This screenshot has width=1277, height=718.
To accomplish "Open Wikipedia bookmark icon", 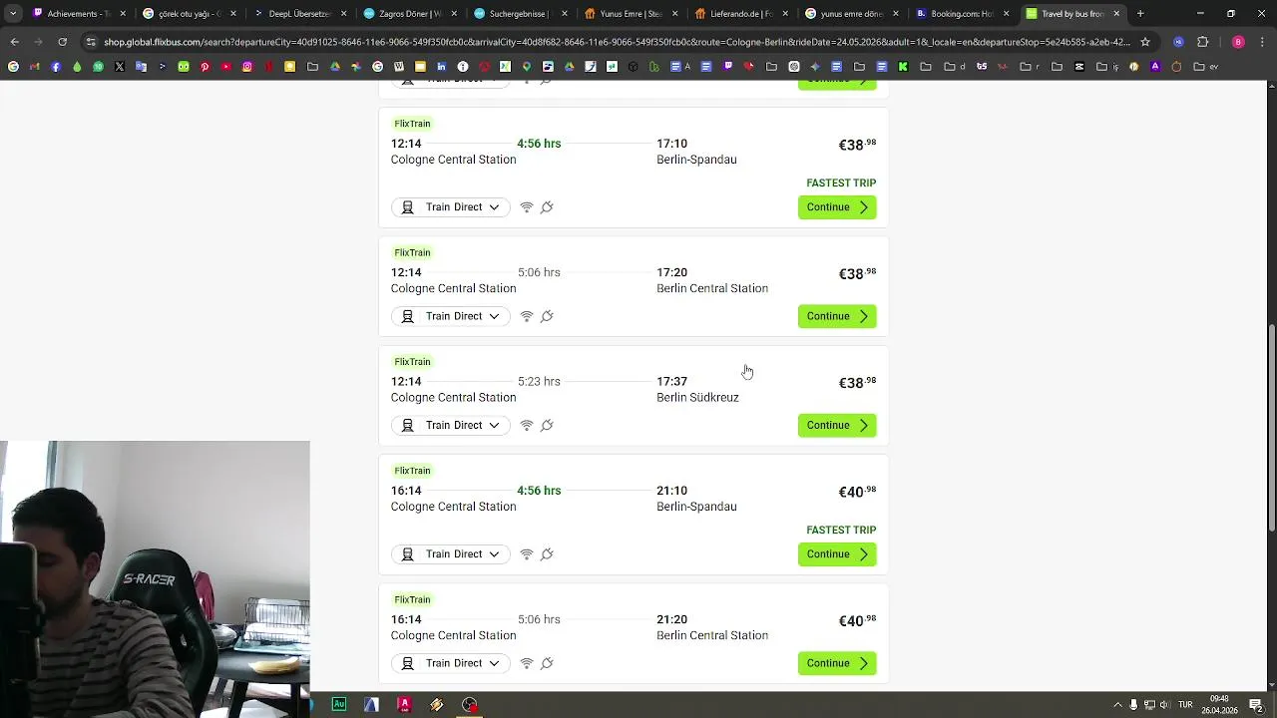I will (398, 67).
